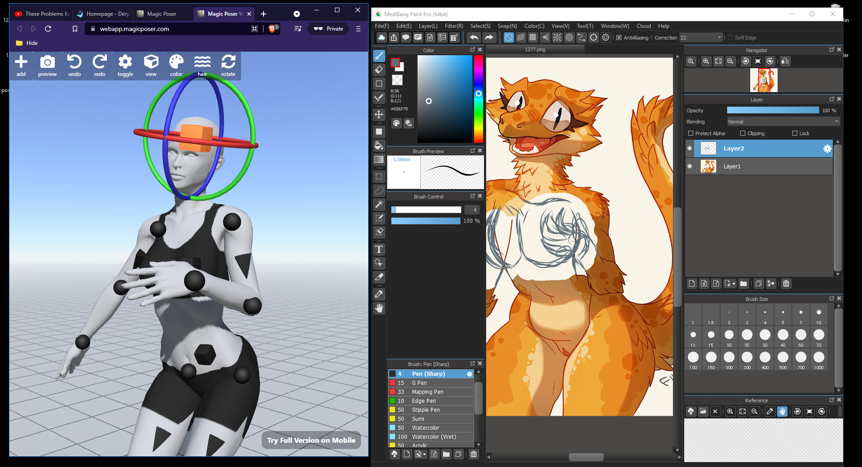Adjust the layer Opacity slider
This screenshot has height=467, width=862.
coord(773,110)
